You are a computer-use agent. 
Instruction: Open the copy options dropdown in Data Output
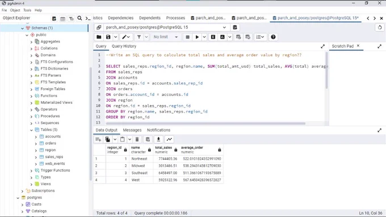pos(115,139)
